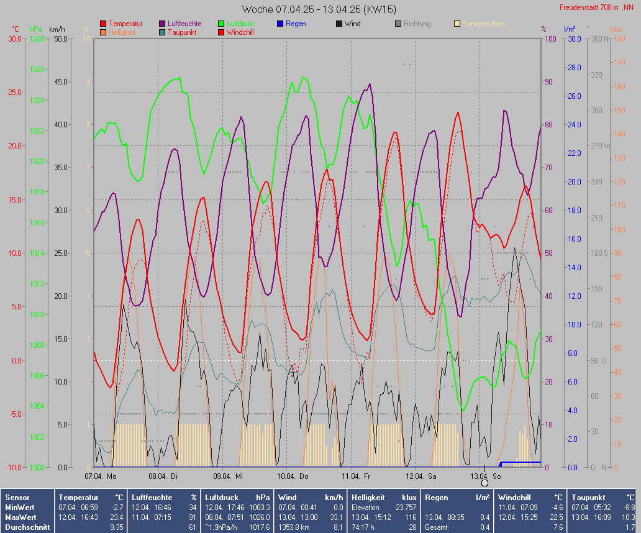
Task: Click the teal Taupunkt legend swatch
Action: 162,32
